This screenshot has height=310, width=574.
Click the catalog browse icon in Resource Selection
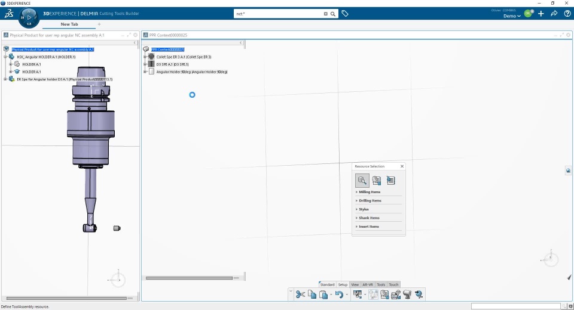point(376,181)
